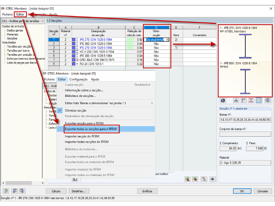Go to the next input window icon

22,191
